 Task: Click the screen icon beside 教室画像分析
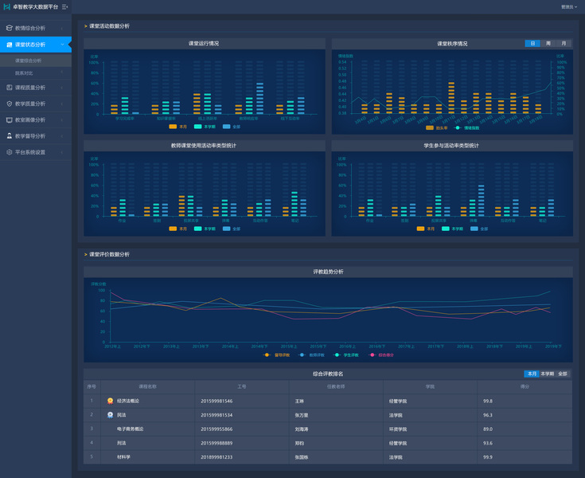pos(10,119)
